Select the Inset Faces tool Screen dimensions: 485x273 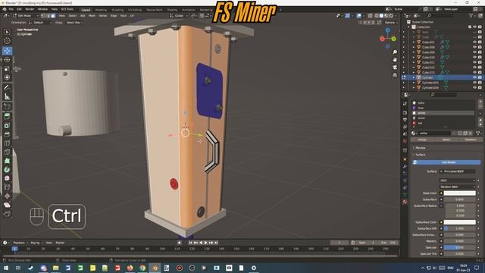[x=7, y=125]
